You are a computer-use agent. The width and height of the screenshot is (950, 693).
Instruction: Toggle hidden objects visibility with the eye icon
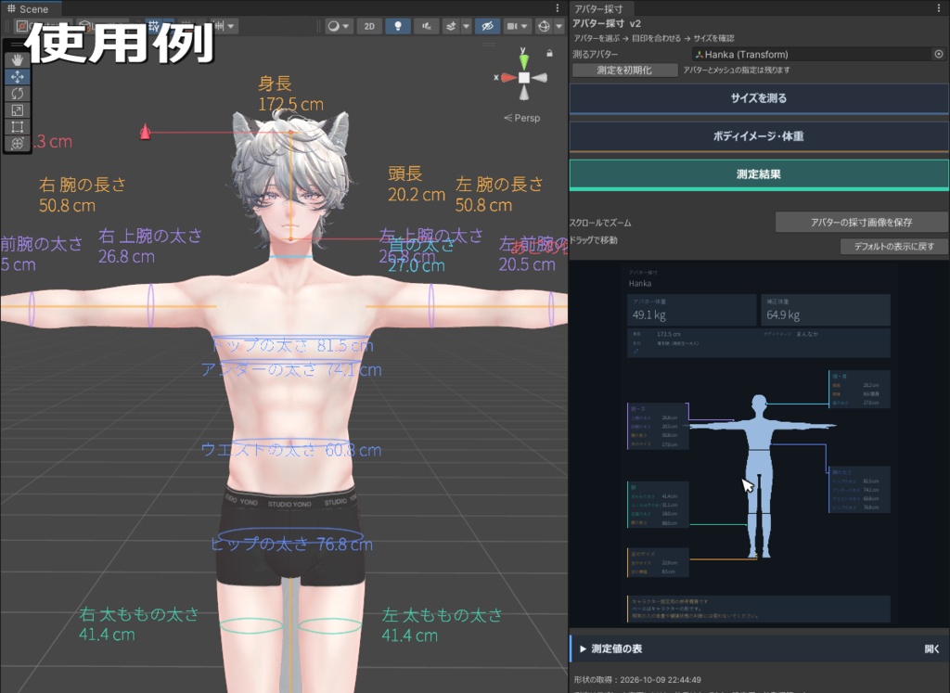point(487,26)
